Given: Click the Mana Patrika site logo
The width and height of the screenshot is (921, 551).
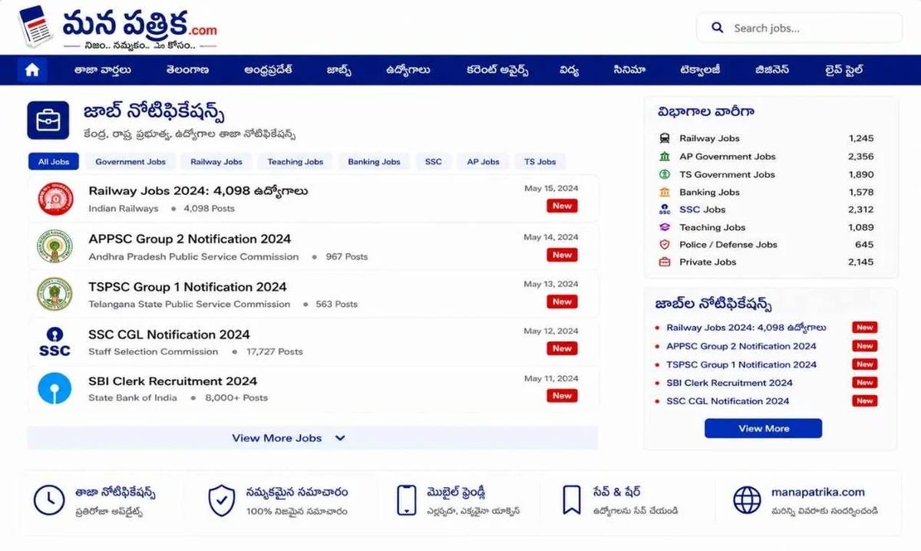Looking at the screenshot, I should (117, 27).
